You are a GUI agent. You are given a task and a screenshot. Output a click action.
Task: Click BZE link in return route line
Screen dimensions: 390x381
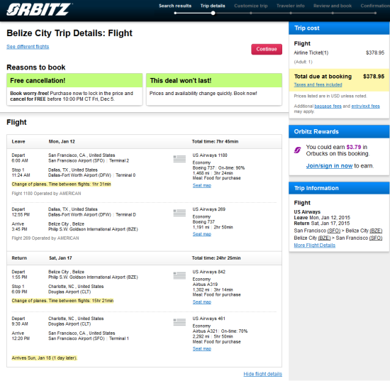[x=324, y=238]
